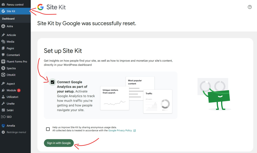Click the OttoKit menu label
The image size is (257, 153).
pyautogui.click(x=11, y=75)
